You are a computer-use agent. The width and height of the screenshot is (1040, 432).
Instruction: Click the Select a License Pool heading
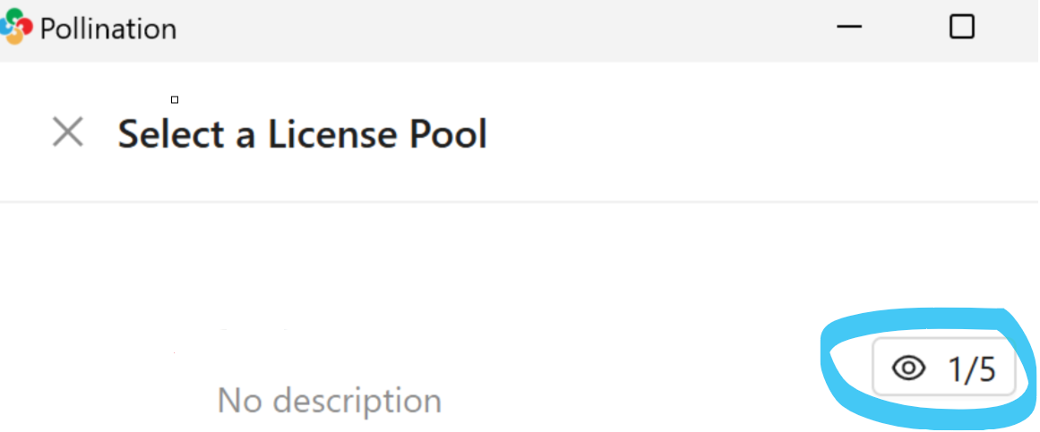(303, 134)
